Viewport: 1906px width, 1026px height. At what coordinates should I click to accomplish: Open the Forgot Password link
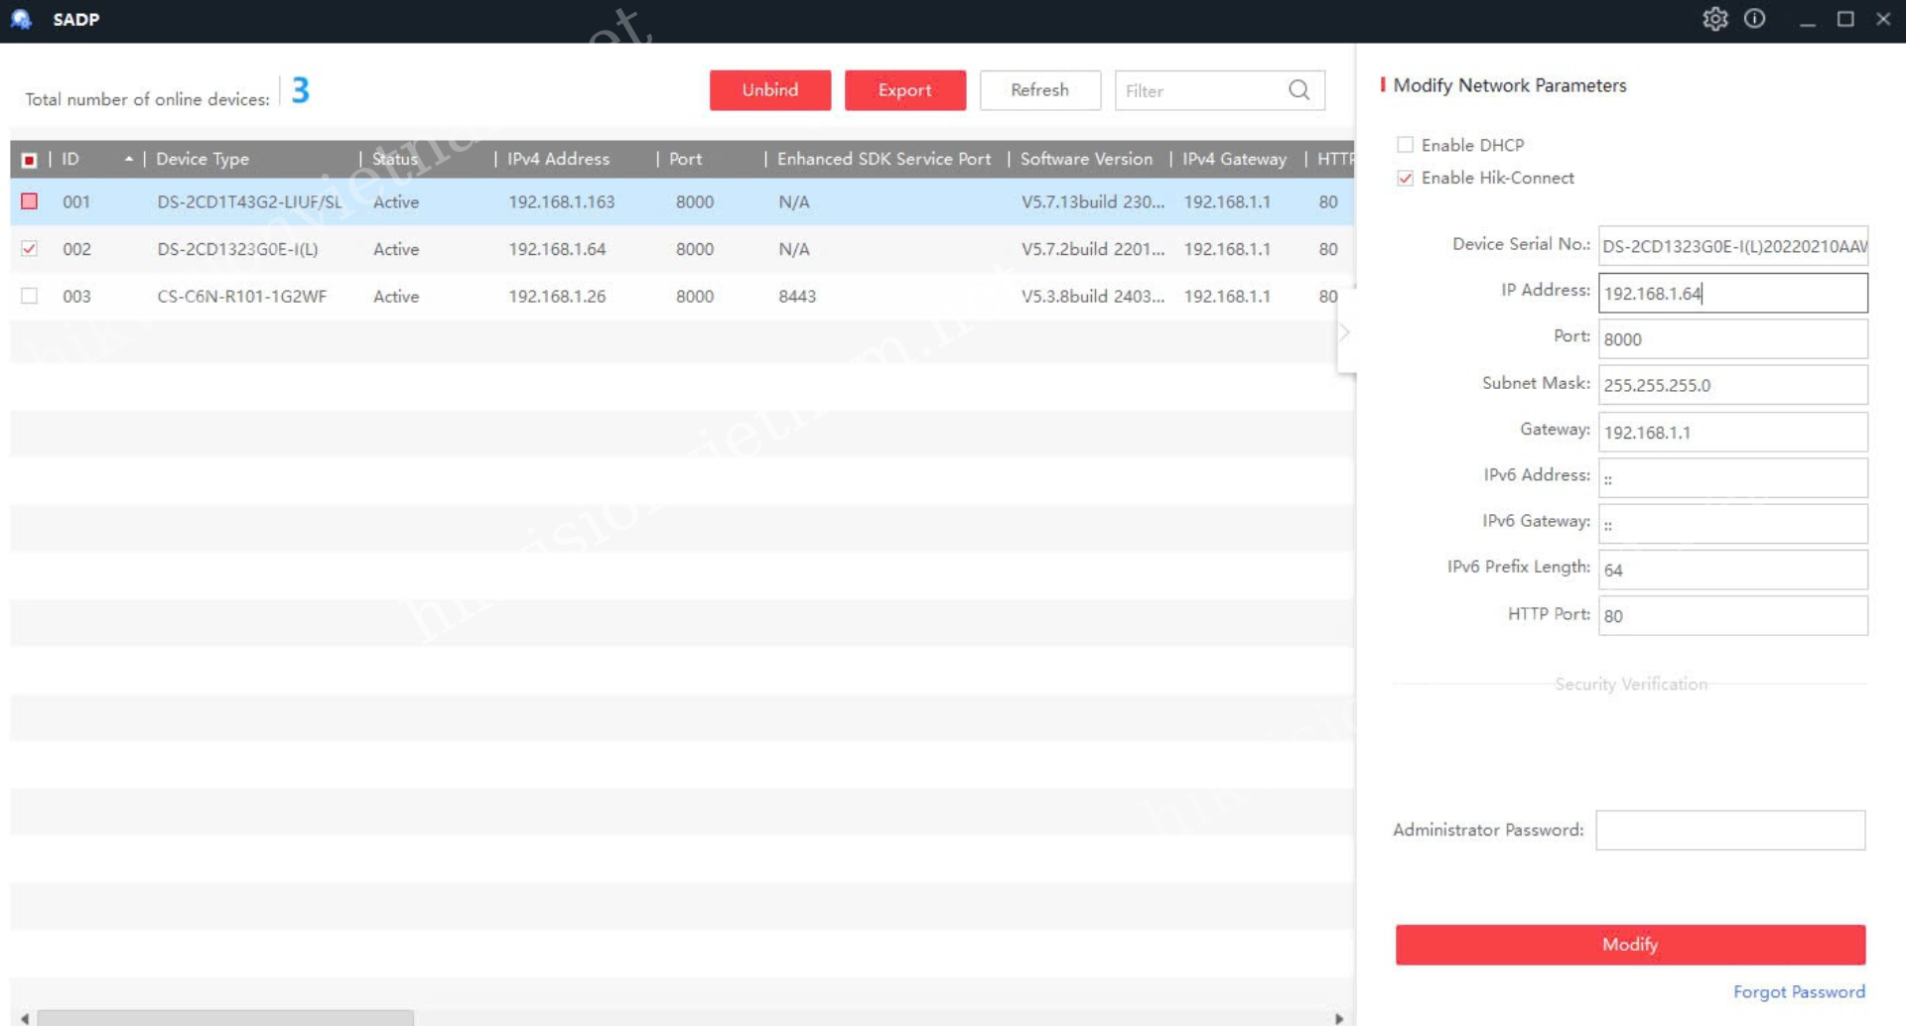(x=1798, y=991)
